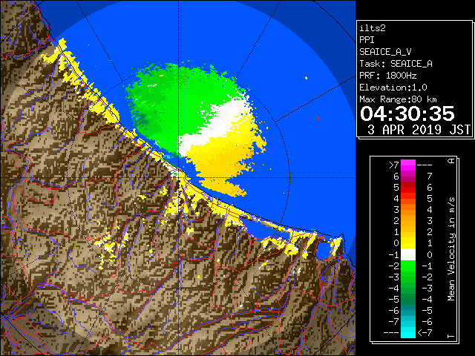The image size is (475, 356).
Task: Click the >7 legend label
Action: [394, 165]
